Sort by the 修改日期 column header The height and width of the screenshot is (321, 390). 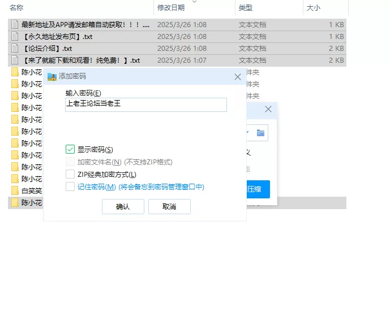(x=171, y=8)
